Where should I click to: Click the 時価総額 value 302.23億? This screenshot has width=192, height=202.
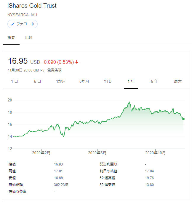coord(61,185)
